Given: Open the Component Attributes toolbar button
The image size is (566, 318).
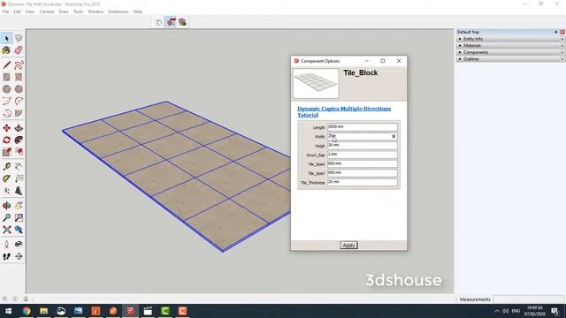Looking at the screenshot, I should click(183, 22).
